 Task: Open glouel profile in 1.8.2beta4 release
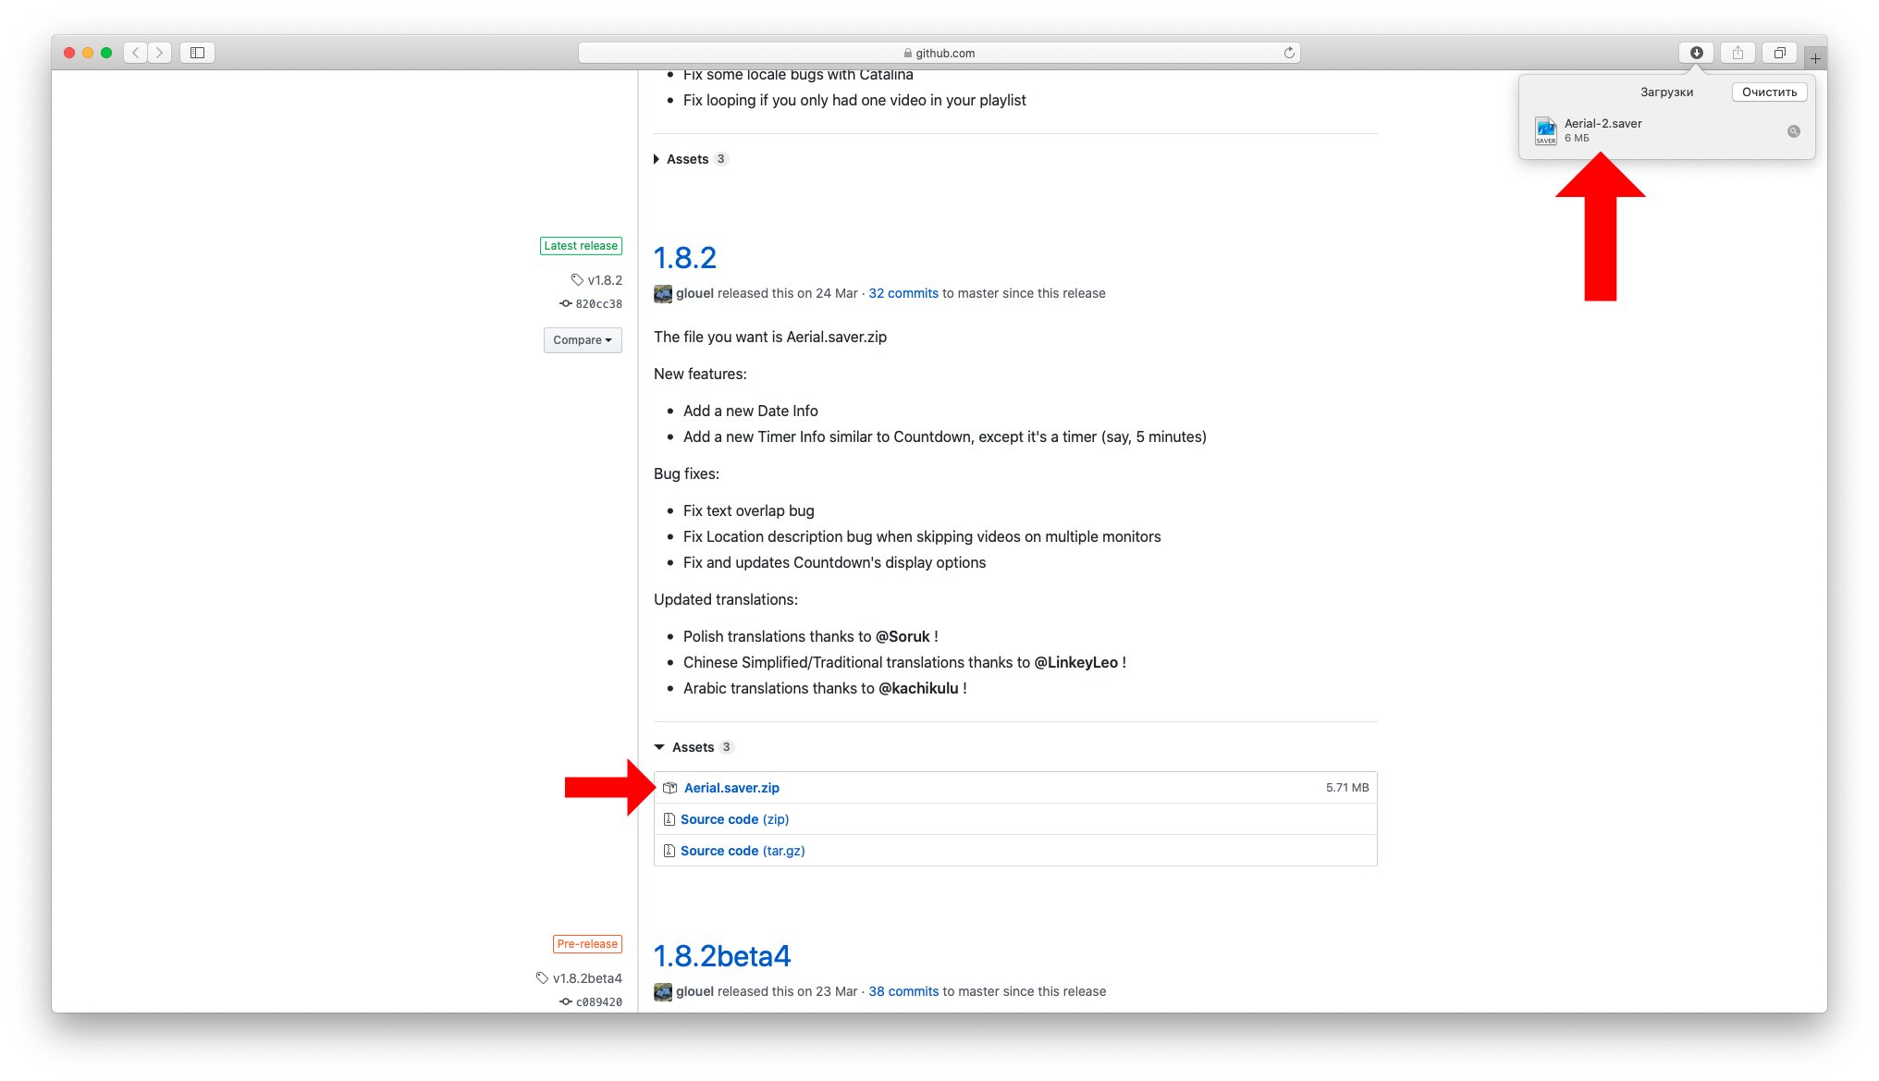pyautogui.click(x=694, y=991)
